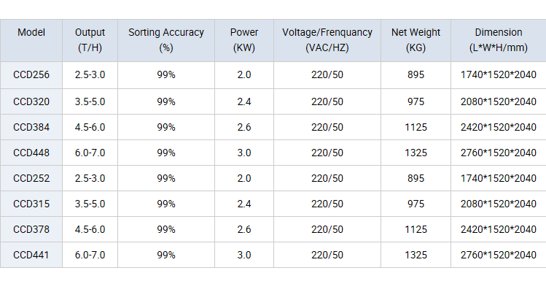The image size is (546, 292).
Task: Click the CCD315 model cell
Action: [x=31, y=204]
